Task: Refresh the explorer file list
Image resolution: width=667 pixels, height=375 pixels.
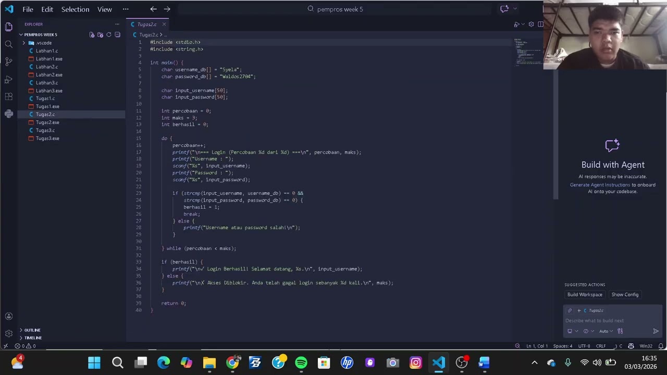Action: [109, 35]
